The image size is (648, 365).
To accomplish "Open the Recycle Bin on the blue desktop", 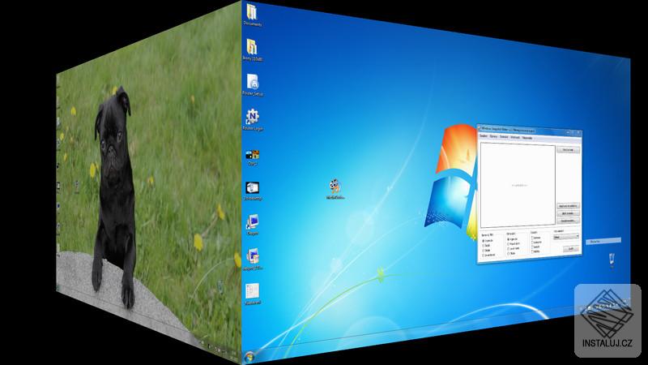I will tap(612, 260).
